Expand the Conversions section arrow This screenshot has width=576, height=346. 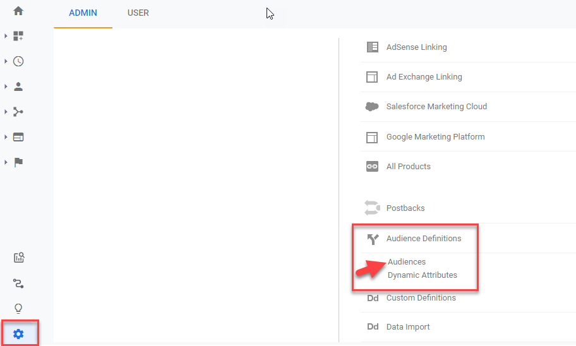pos(6,162)
